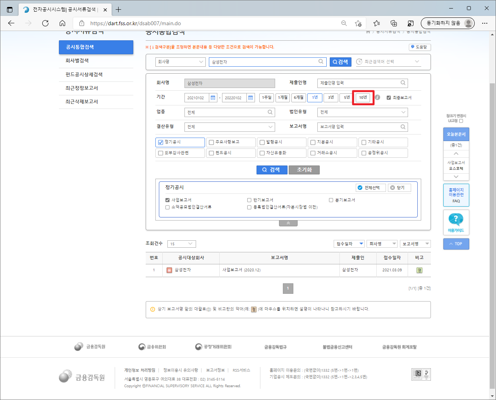Close the 정기공시 panel with 닫기
The height and width of the screenshot is (400, 496).
point(400,188)
